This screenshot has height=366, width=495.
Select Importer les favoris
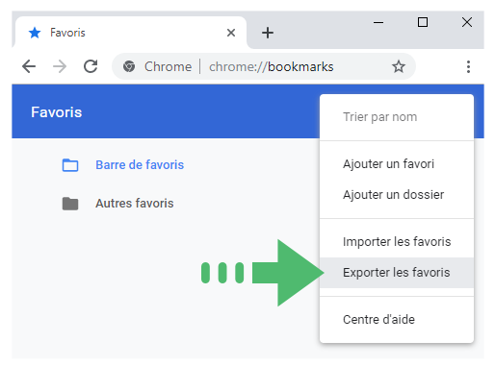tap(397, 242)
